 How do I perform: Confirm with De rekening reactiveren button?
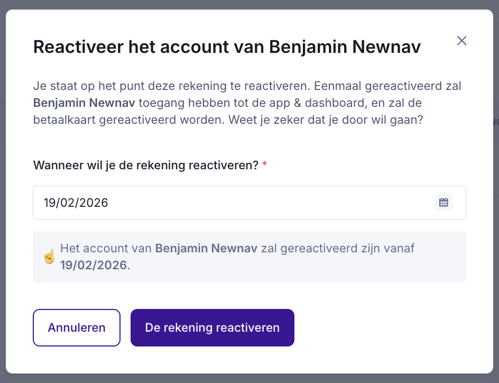click(x=212, y=327)
